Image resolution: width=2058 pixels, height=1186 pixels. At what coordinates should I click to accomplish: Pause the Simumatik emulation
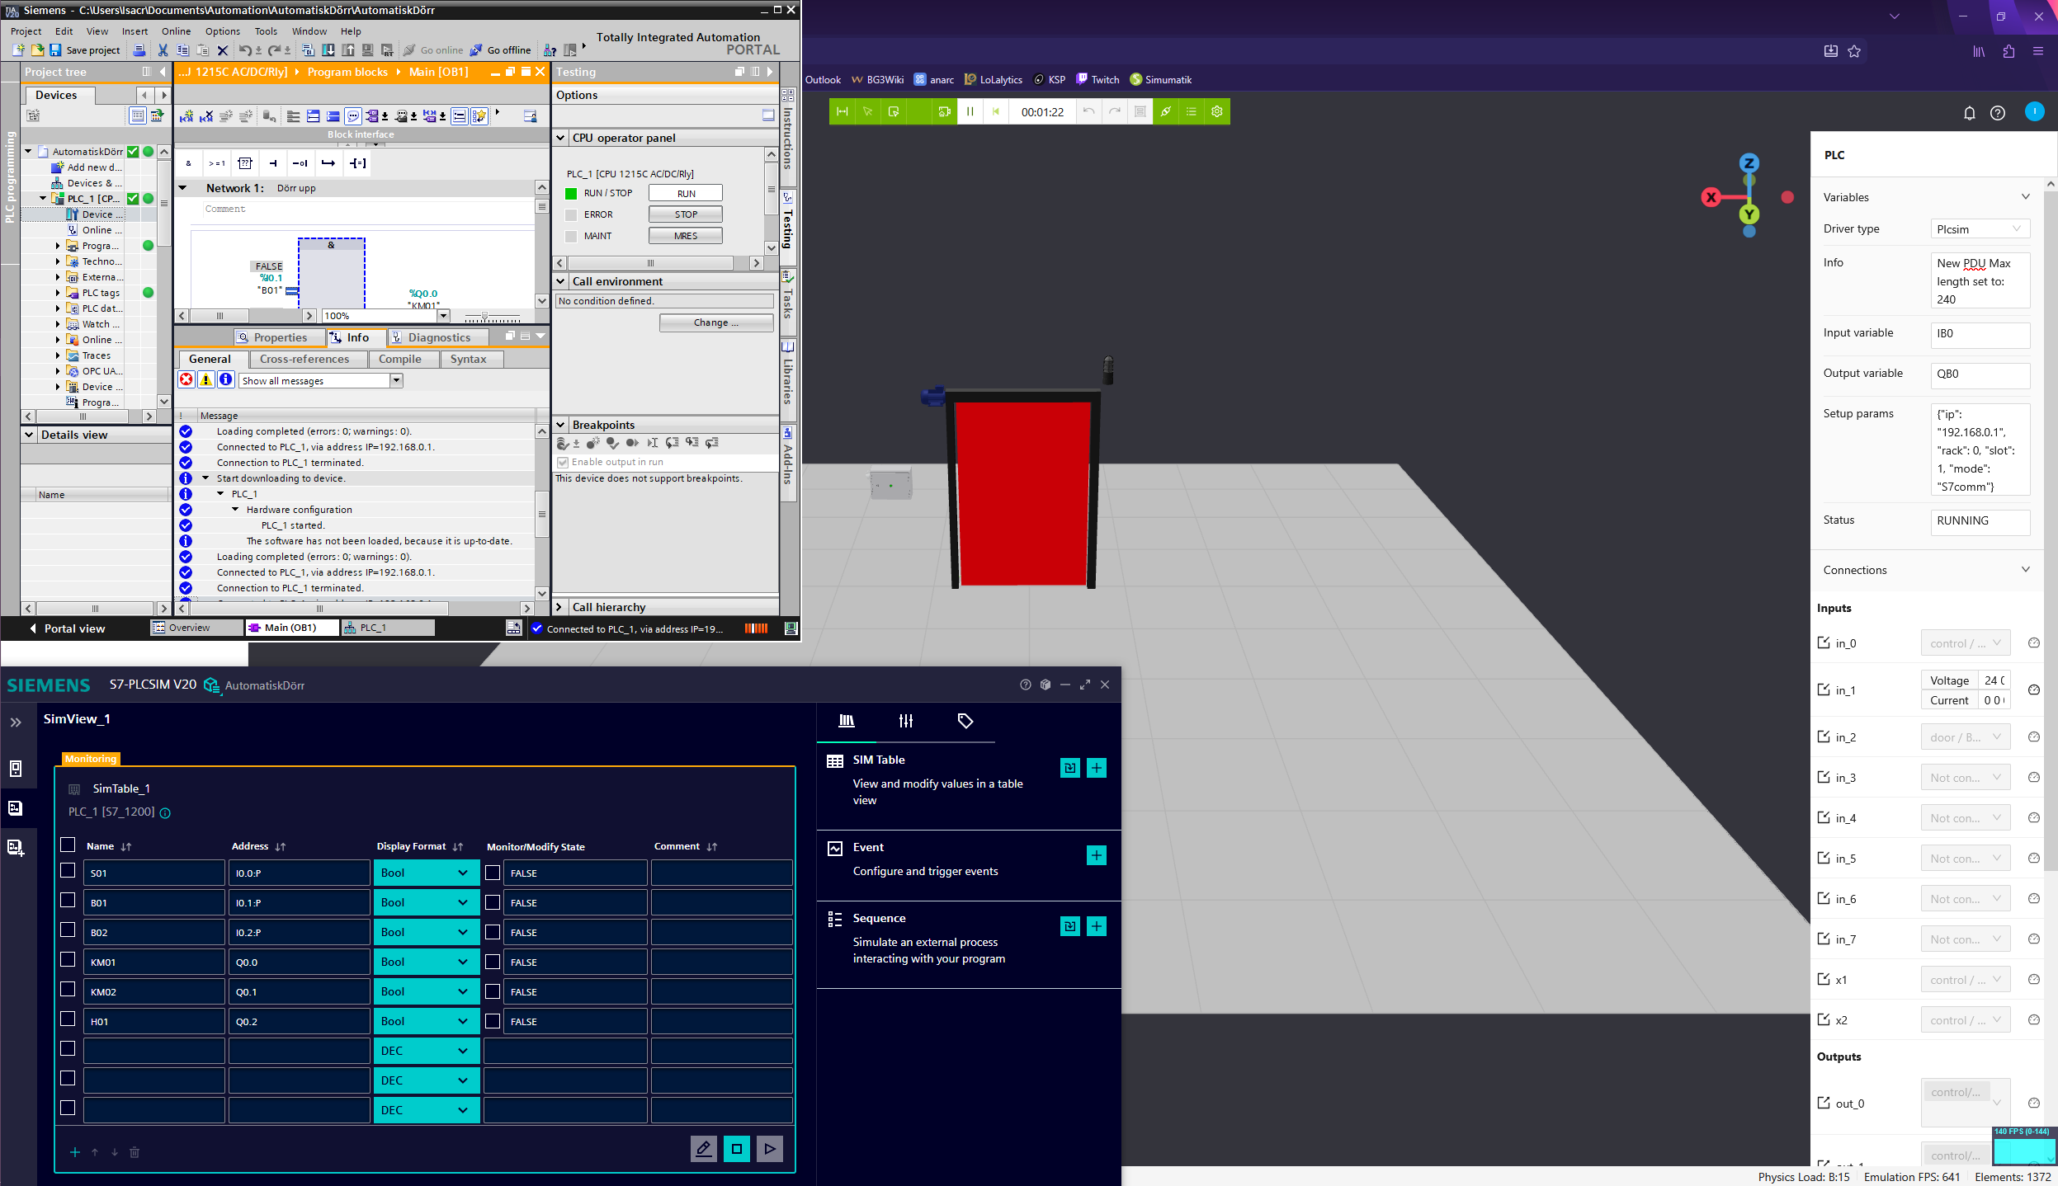click(970, 111)
